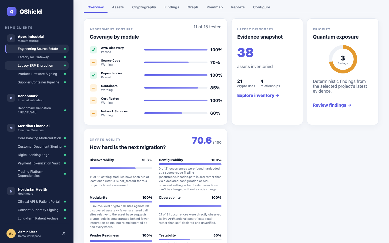Open Payment Tokenization Vault project

pyautogui.click(x=37, y=163)
